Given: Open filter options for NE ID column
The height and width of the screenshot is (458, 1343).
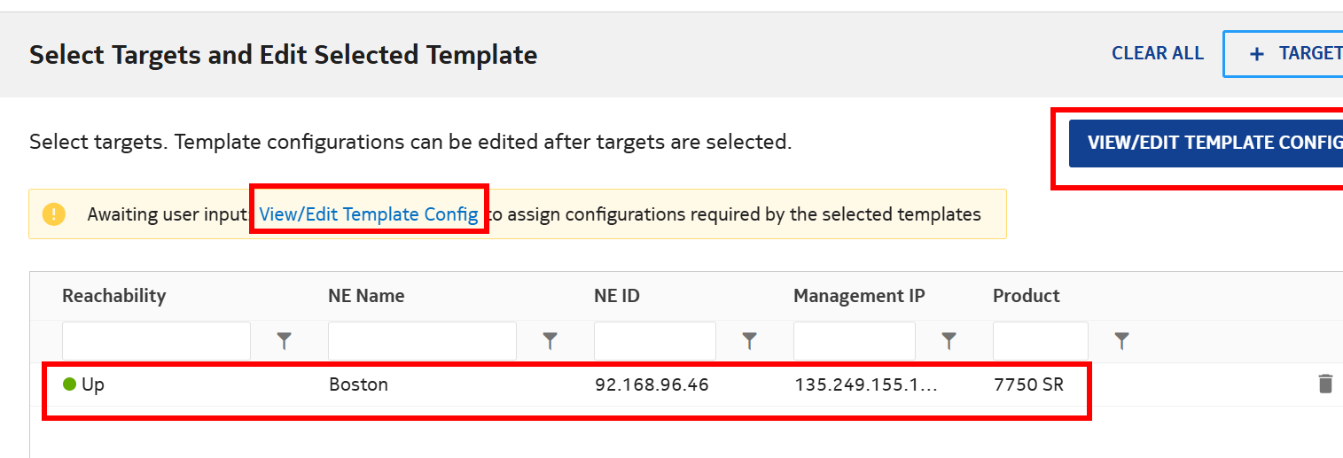Looking at the screenshot, I should coord(749,341).
